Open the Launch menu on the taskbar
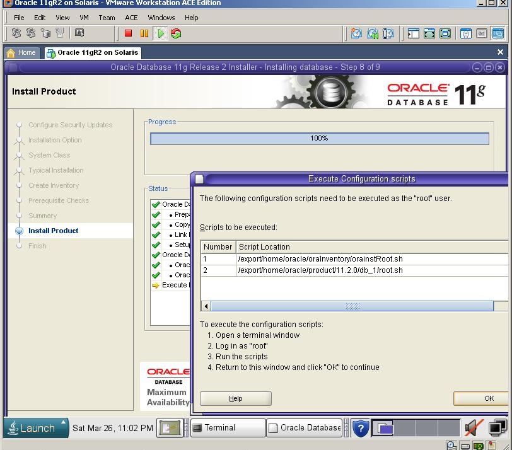Viewport: 512px width, 450px height. (35, 428)
